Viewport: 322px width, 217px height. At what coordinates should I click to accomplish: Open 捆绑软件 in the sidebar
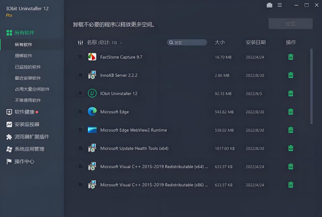tap(24, 56)
